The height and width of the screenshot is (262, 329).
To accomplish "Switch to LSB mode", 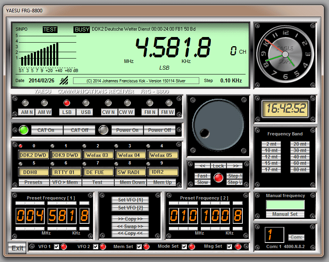I will coord(67,112).
